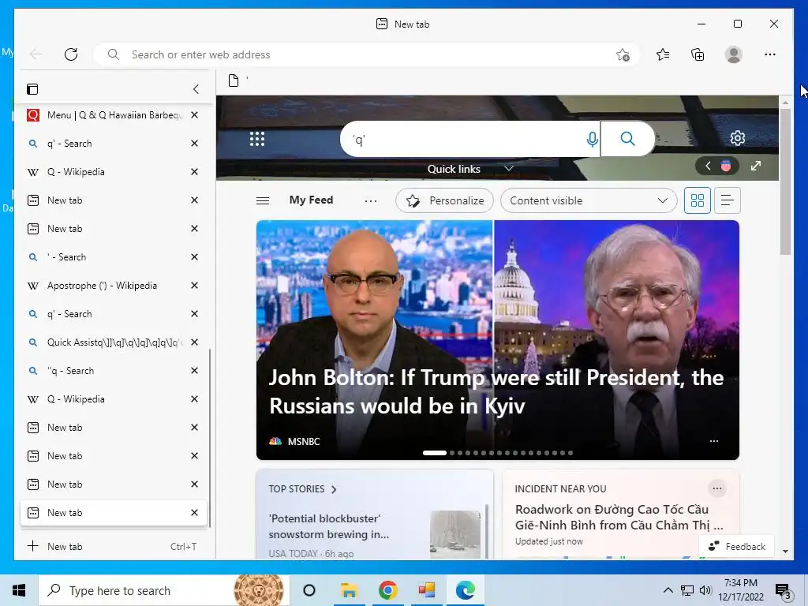
Task: Open the profile avatar icon
Action: click(x=733, y=54)
